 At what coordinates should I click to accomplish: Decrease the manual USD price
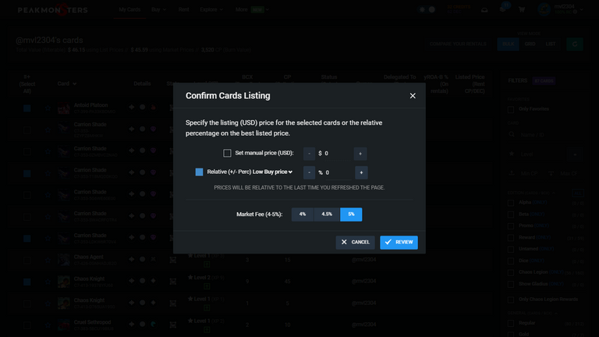click(x=309, y=154)
